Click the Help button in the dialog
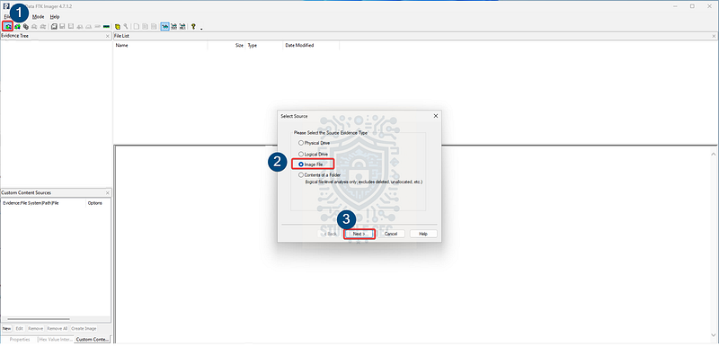The height and width of the screenshot is (355, 719). pyautogui.click(x=423, y=234)
